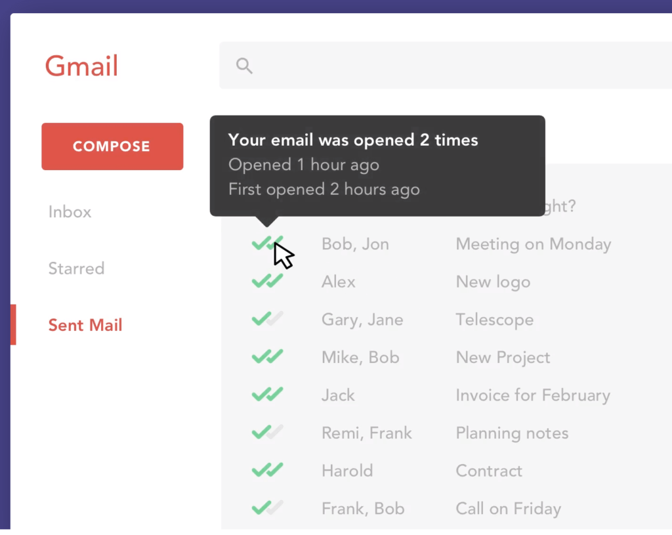Open the Inbox folder

(x=70, y=211)
